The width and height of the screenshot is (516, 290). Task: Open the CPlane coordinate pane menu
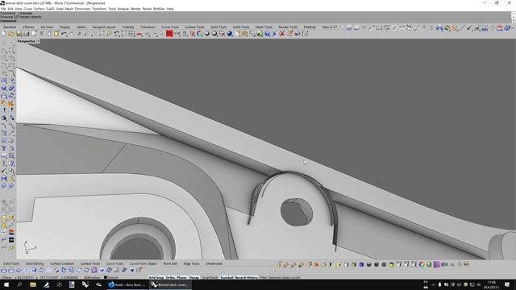coord(6,277)
